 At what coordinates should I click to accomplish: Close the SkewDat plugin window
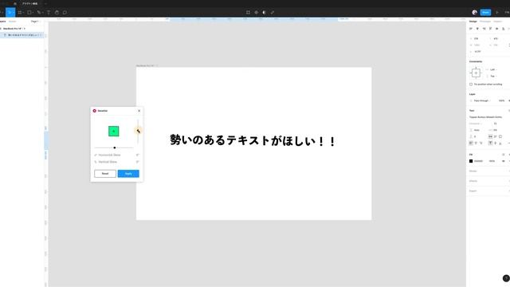pyautogui.click(x=139, y=111)
